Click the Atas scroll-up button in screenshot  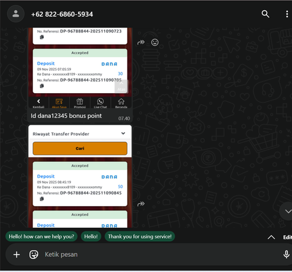point(121,86)
